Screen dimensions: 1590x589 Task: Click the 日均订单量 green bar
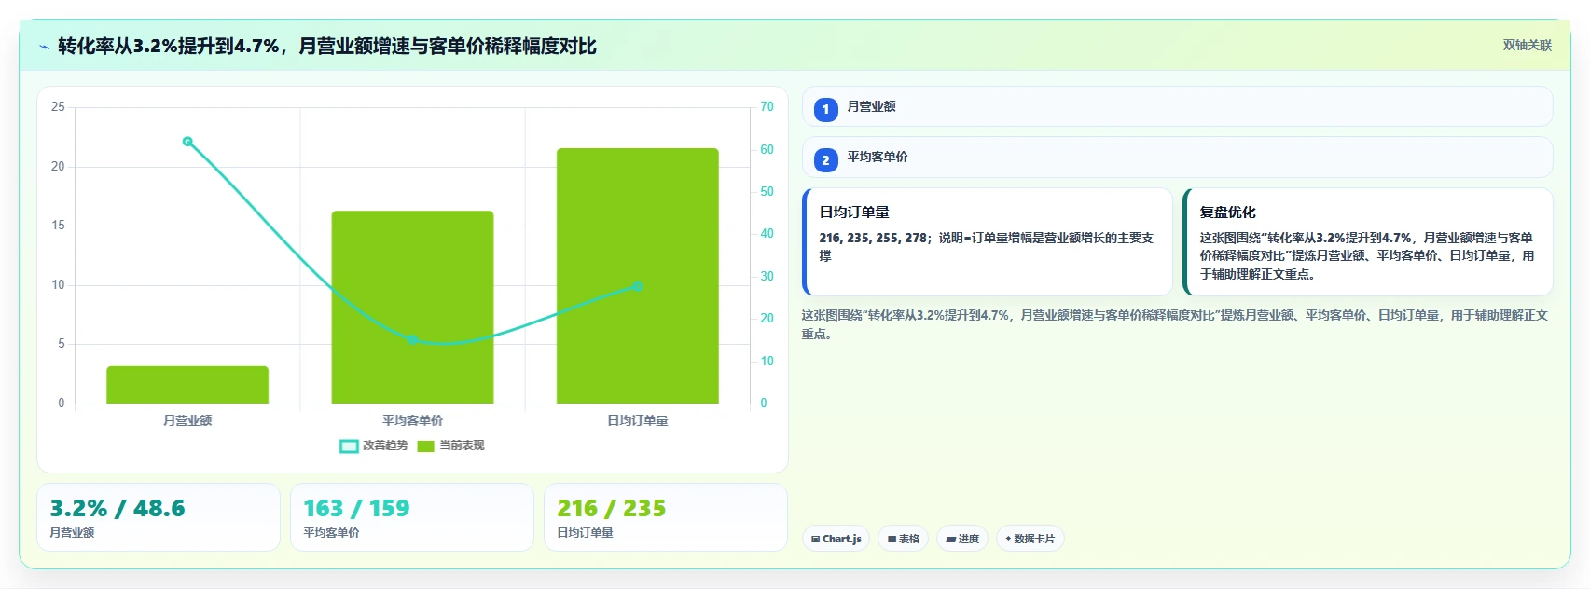[638, 276]
